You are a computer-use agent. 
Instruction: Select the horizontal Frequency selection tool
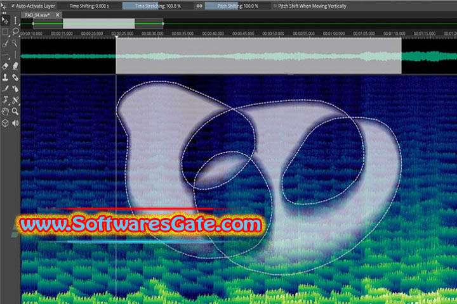coord(5,54)
